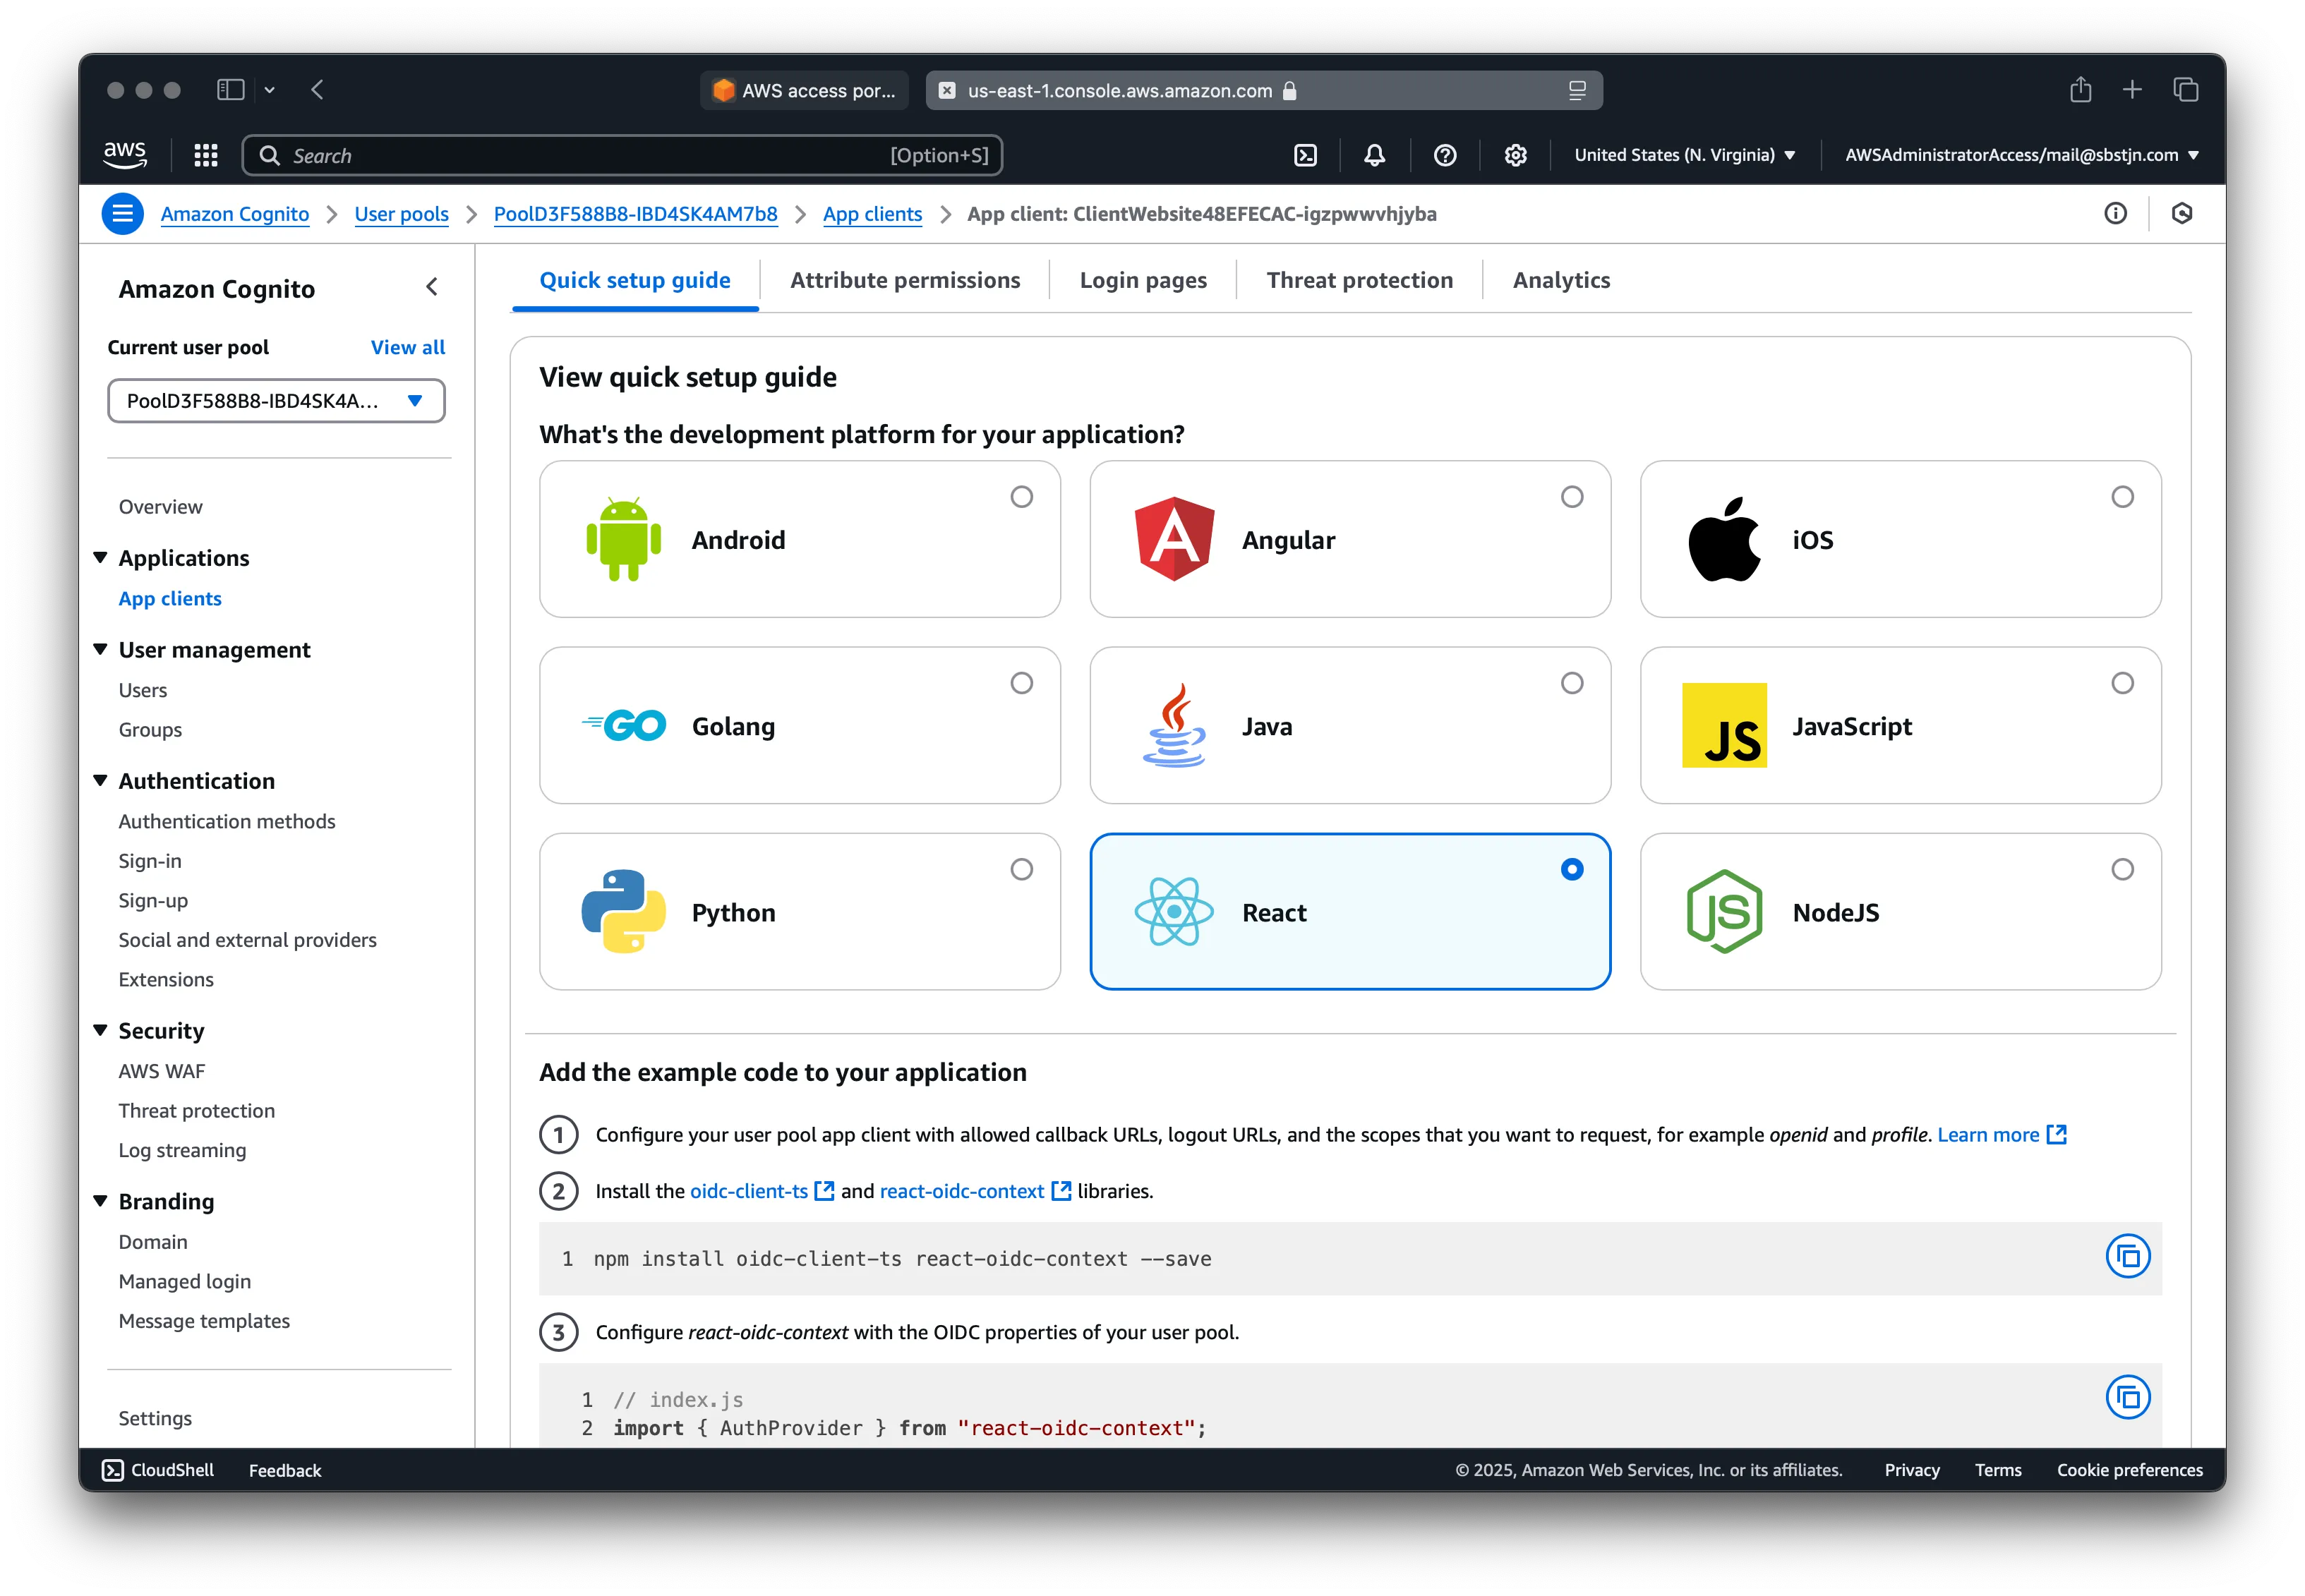Screen dimensions: 2305x1596
Task: Open the current user pool dropdown
Action: (276, 400)
